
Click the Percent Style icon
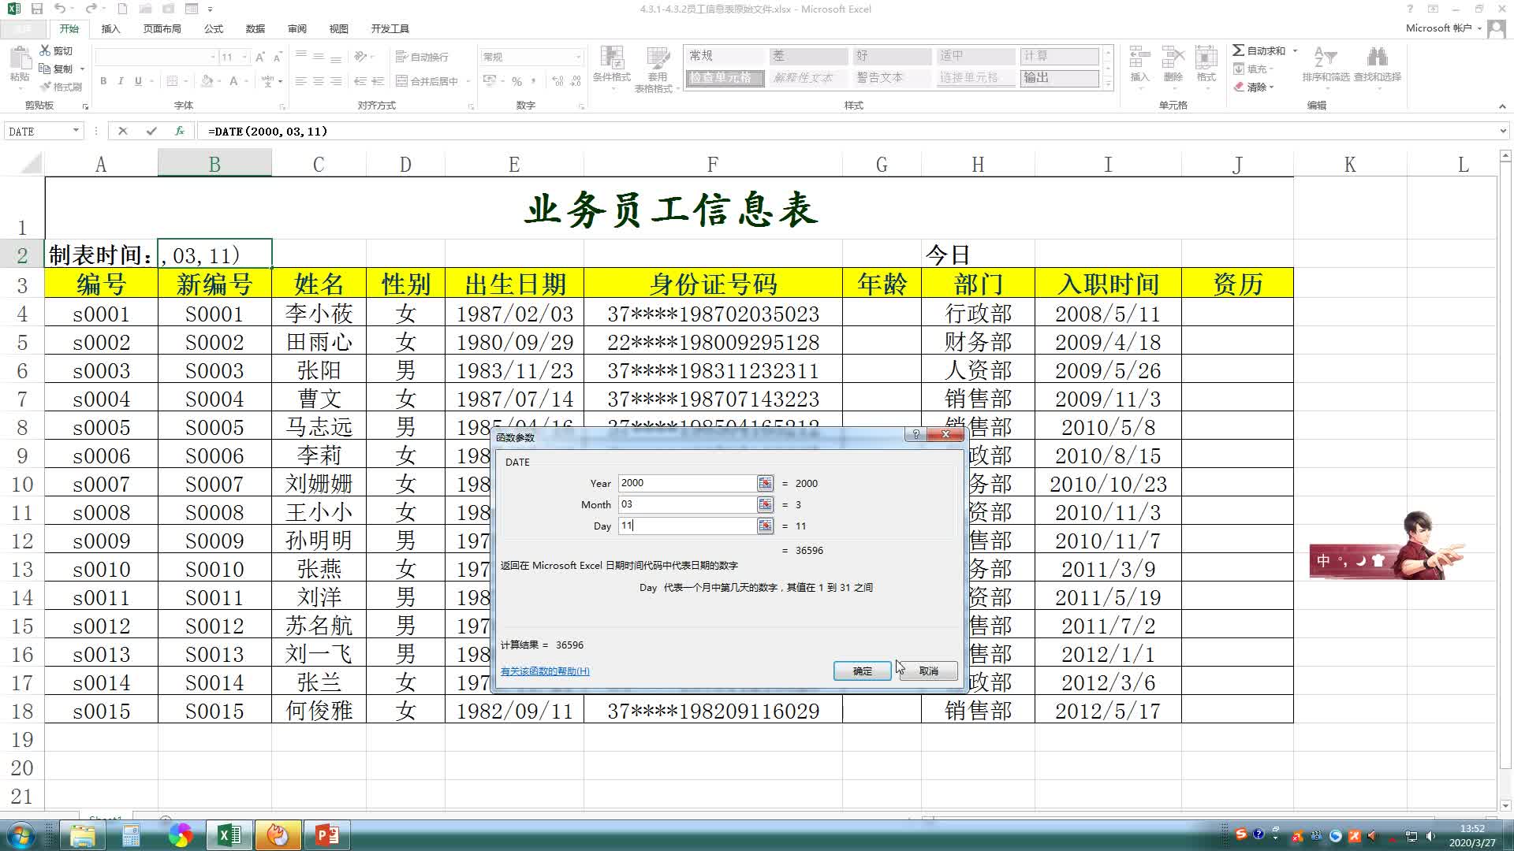click(516, 81)
